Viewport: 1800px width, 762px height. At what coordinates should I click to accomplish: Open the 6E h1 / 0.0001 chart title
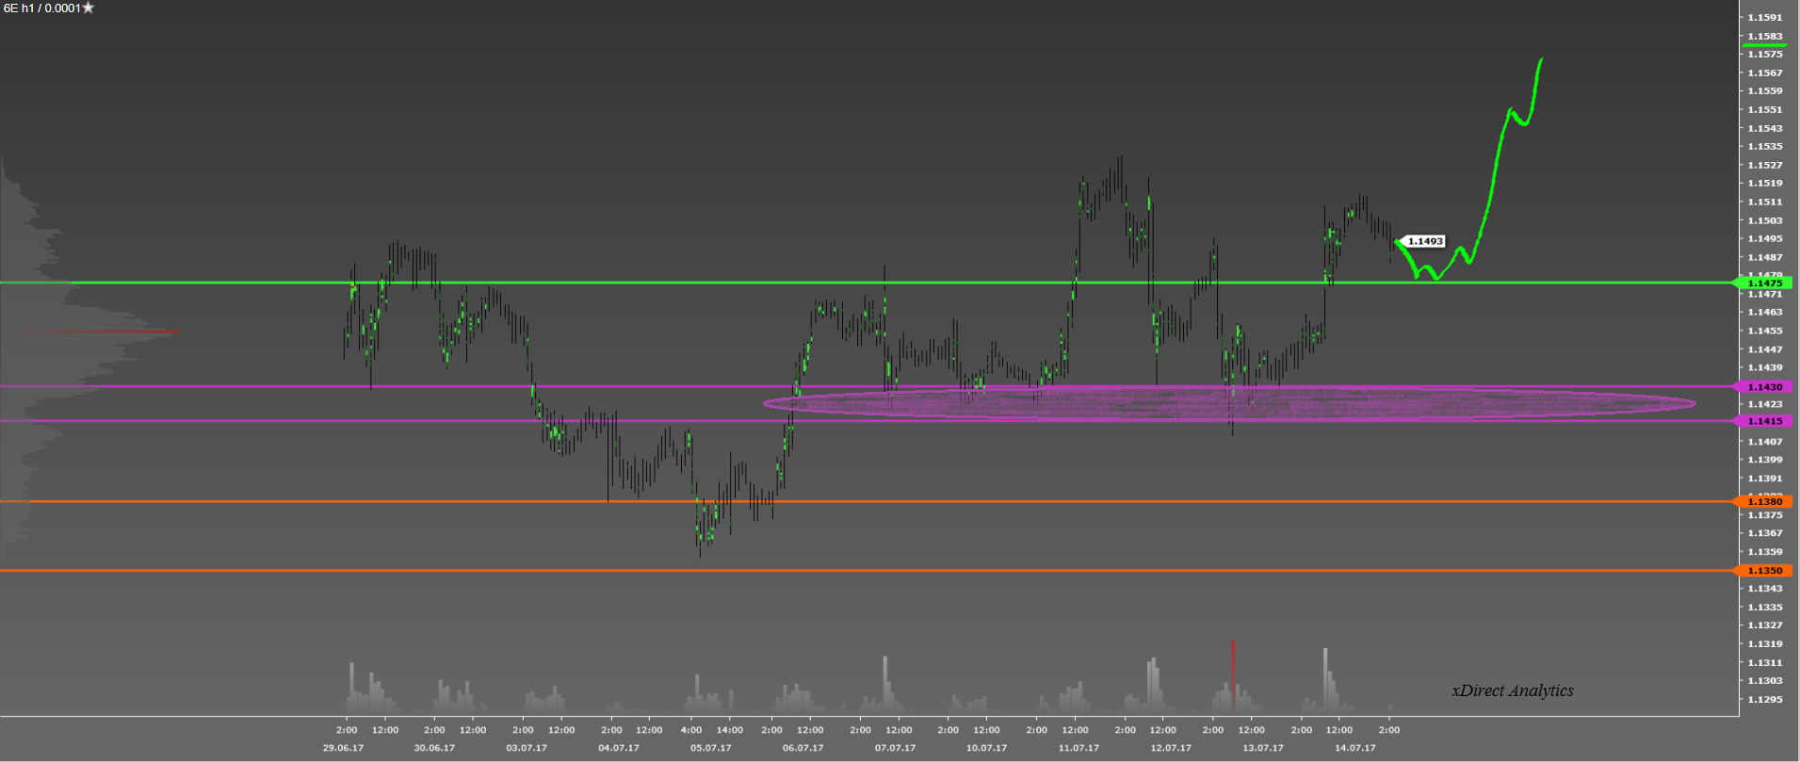pyautogui.click(x=41, y=8)
